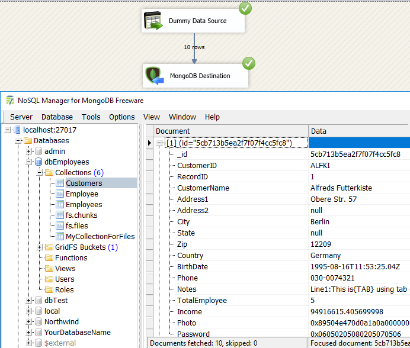Image resolution: width=410 pixels, height=348 pixels.
Task: Click the BirthDate field value
Action: (355, 267)
